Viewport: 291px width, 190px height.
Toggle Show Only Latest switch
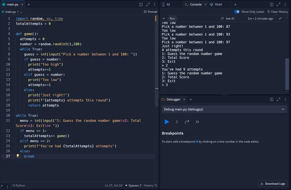click(237, 12)
